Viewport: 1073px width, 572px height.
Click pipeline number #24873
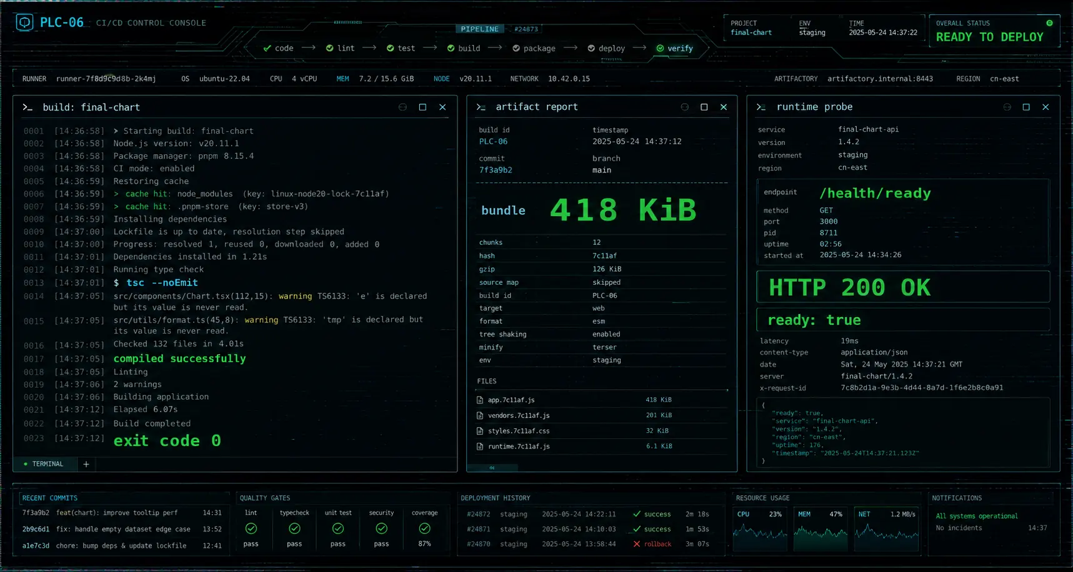(526, 29)
